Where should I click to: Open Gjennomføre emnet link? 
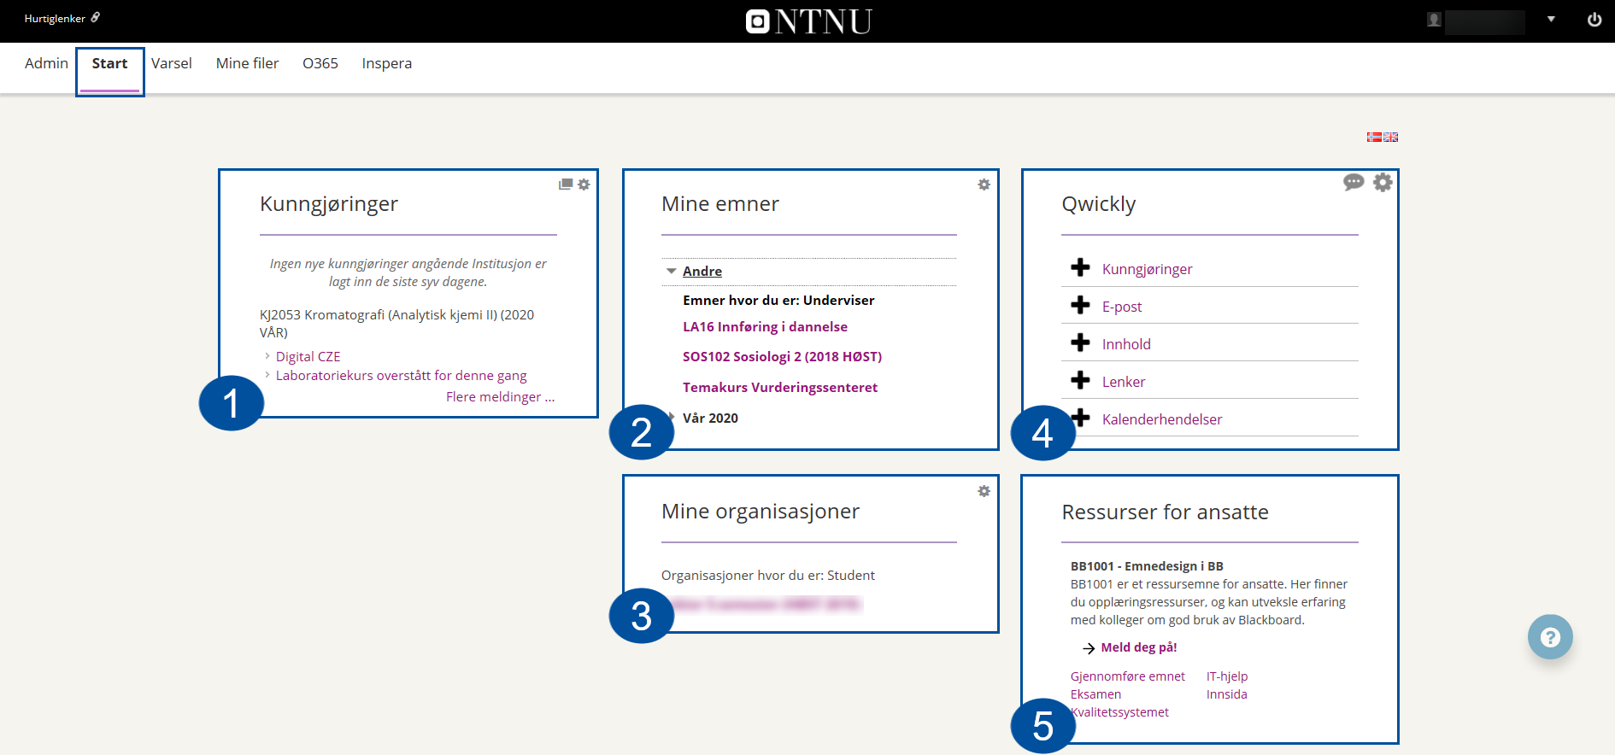[1128, 676]
